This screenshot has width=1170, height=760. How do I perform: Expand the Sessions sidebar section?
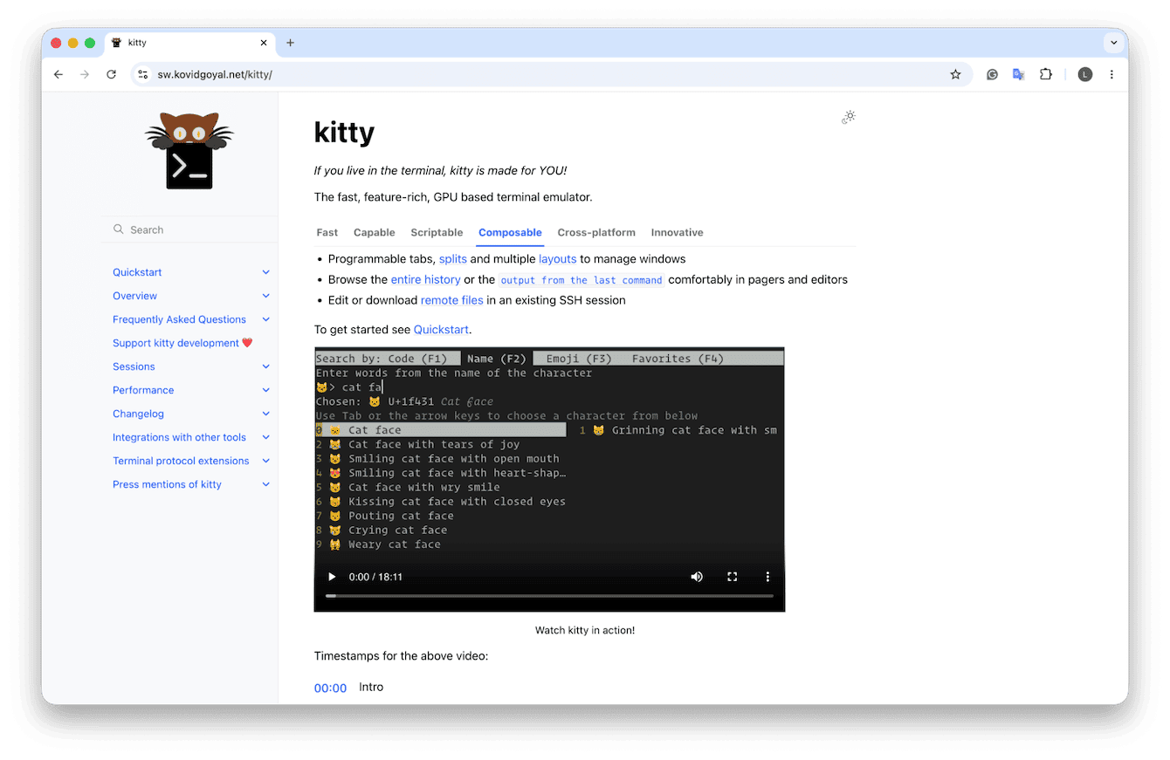(x=266, y=366)
